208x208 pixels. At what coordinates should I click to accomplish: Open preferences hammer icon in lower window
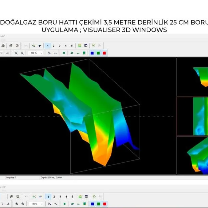coord(11,196)
